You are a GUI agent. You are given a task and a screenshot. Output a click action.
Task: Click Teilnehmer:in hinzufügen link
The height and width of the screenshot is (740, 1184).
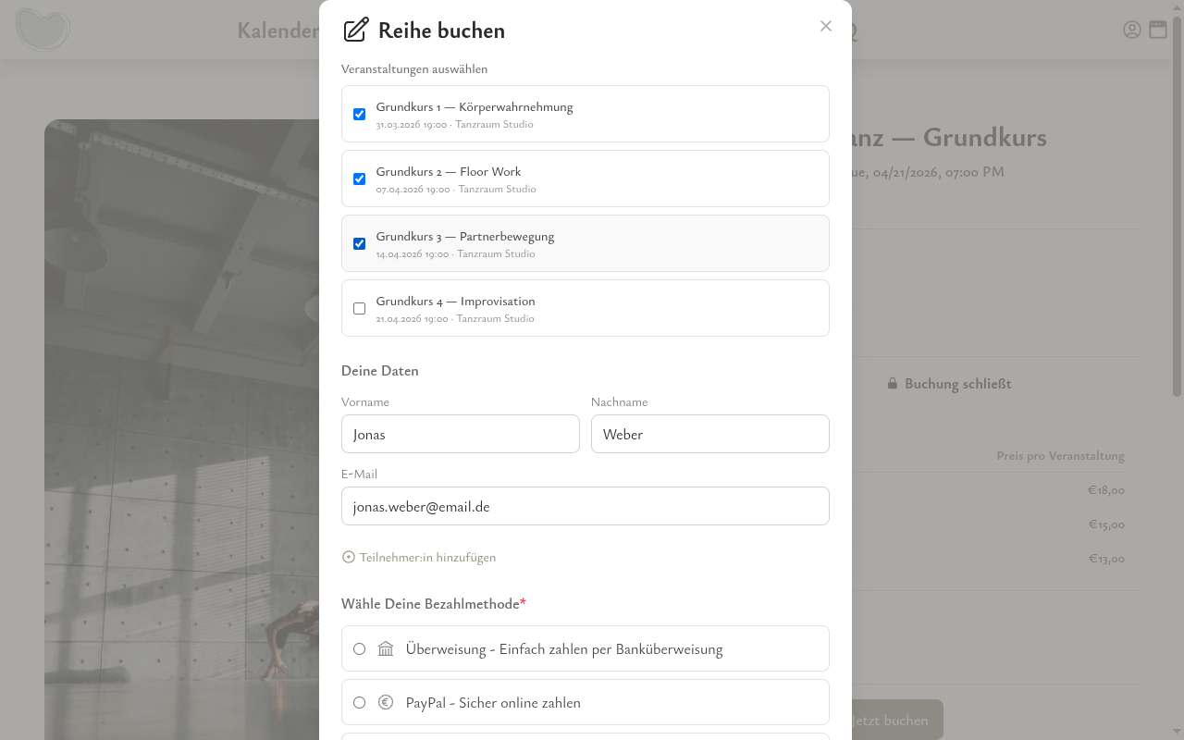(427, 557)
